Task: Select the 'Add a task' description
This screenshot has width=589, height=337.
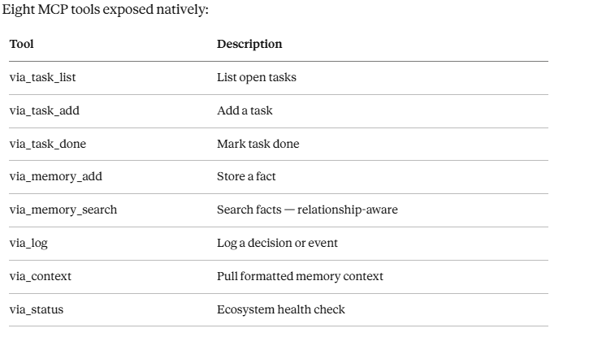Action: pyautogui.click(x=245, y=110)
